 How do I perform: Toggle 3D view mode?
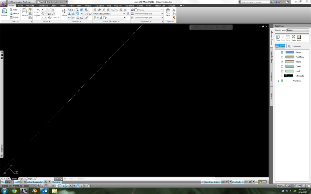tap(23, 182)
